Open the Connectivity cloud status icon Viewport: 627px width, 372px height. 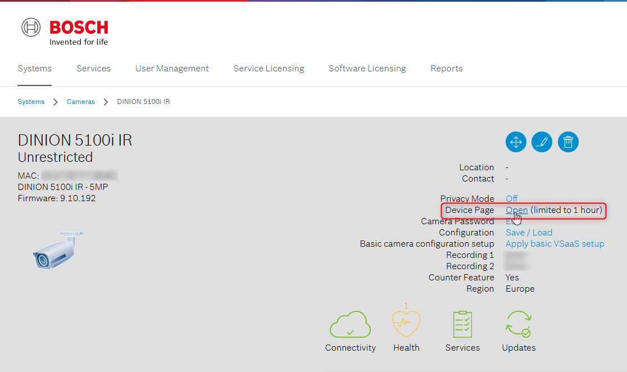coord(350,324)
